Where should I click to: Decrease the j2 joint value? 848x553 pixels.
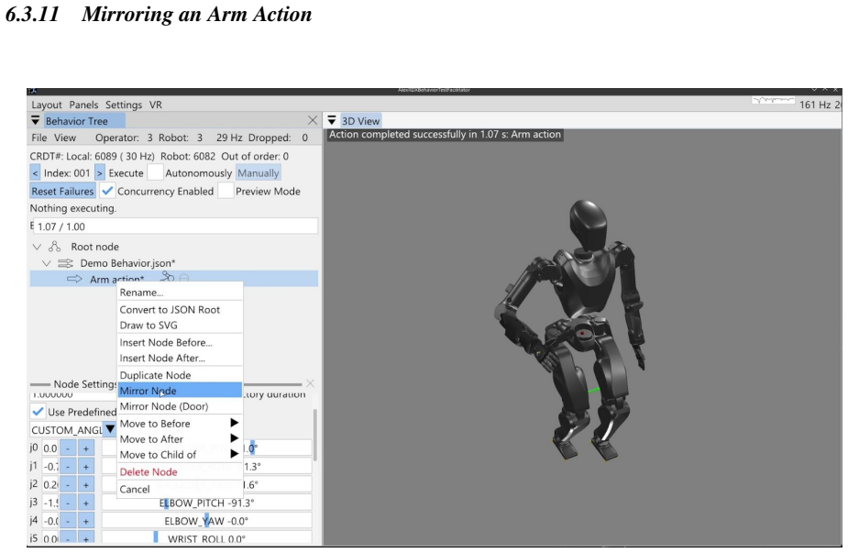click(68, 485)
